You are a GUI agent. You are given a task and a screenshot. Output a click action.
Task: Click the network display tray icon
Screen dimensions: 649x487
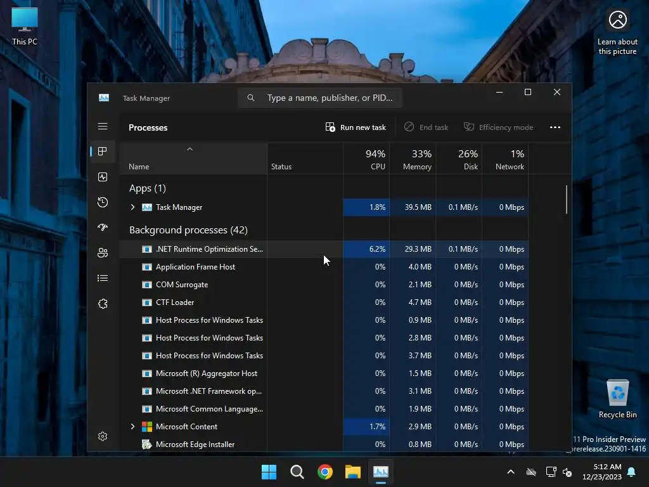tap(551, 472)
